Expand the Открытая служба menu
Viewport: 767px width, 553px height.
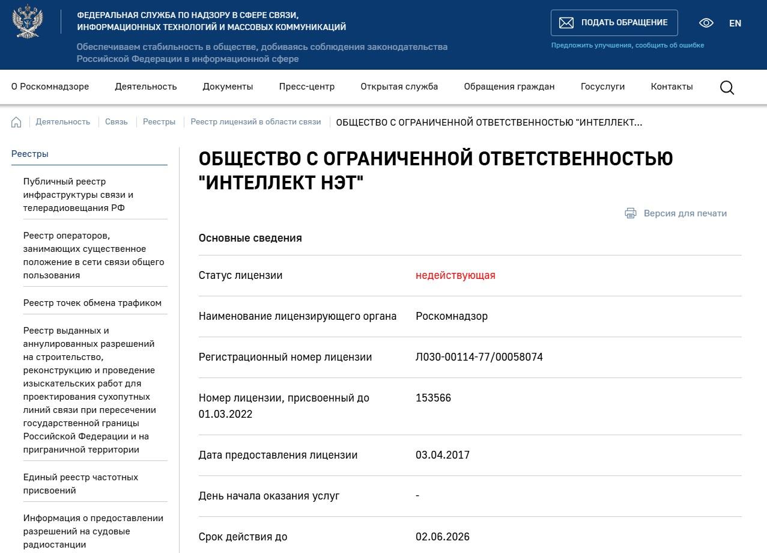399,87
